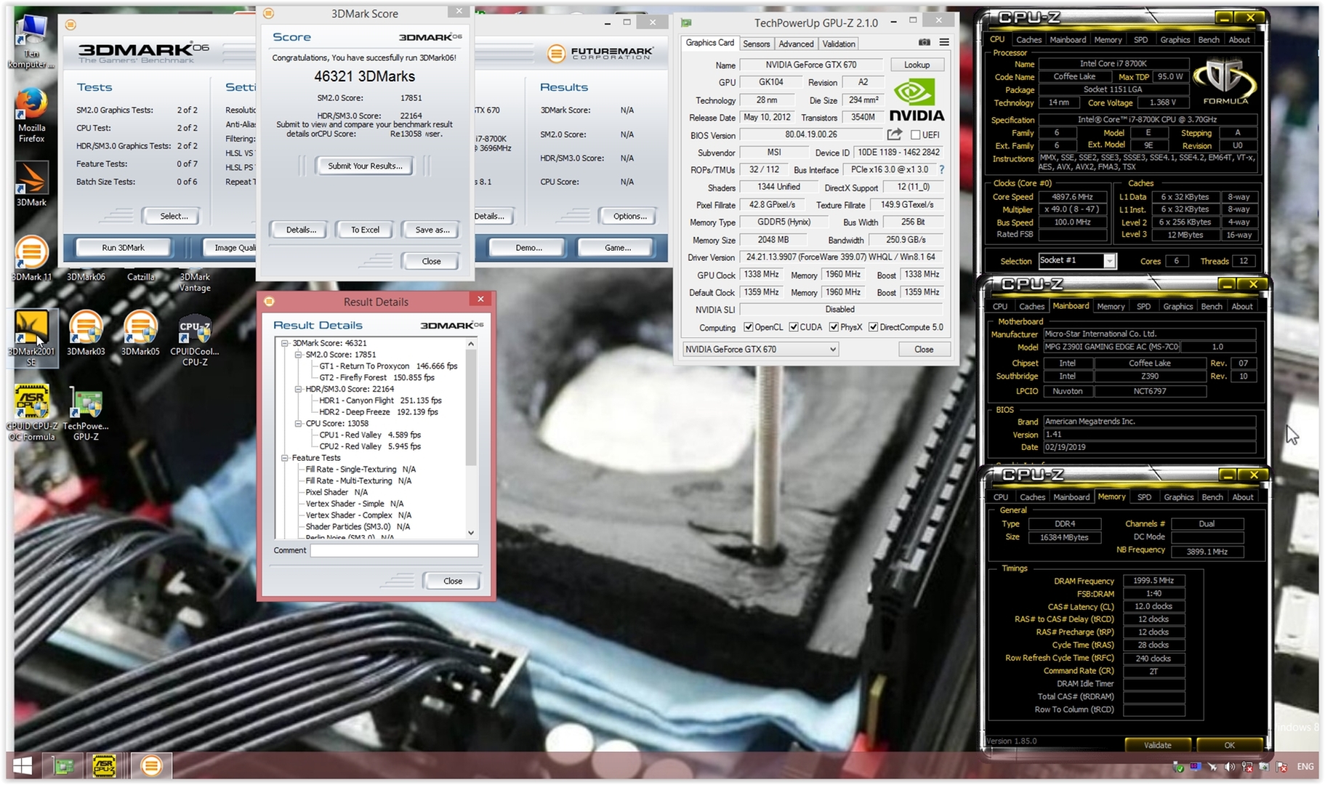Click the ENG language indicator
Image resolution: width=1325 pixels, height=785 pixels.
click(x=1305, y=767)
